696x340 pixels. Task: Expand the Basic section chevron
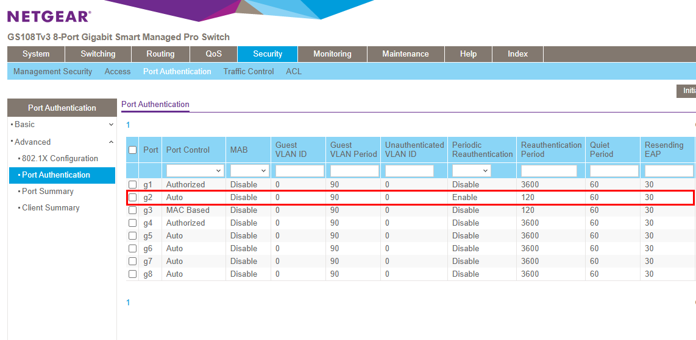[x=111, y=125]
